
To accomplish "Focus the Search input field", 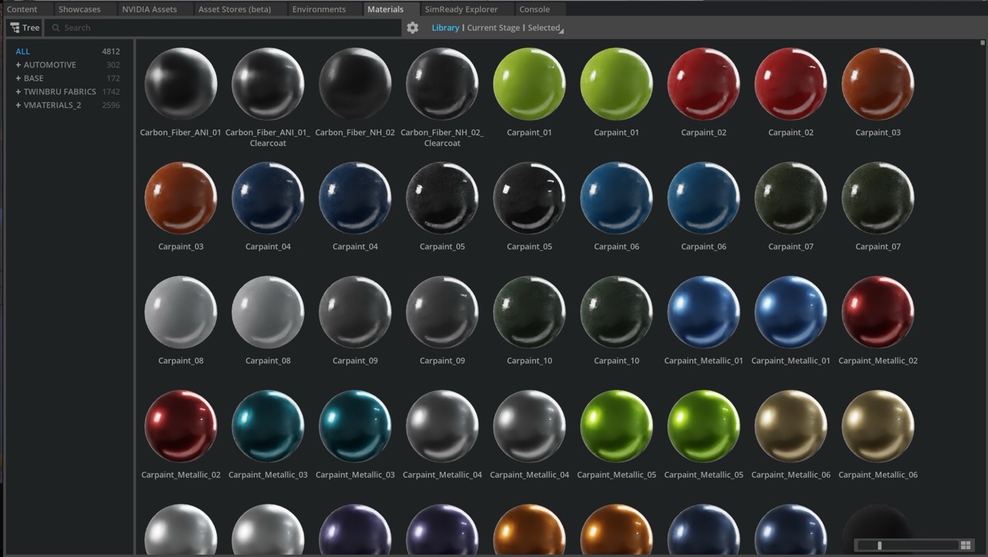I will click(222, 28).
